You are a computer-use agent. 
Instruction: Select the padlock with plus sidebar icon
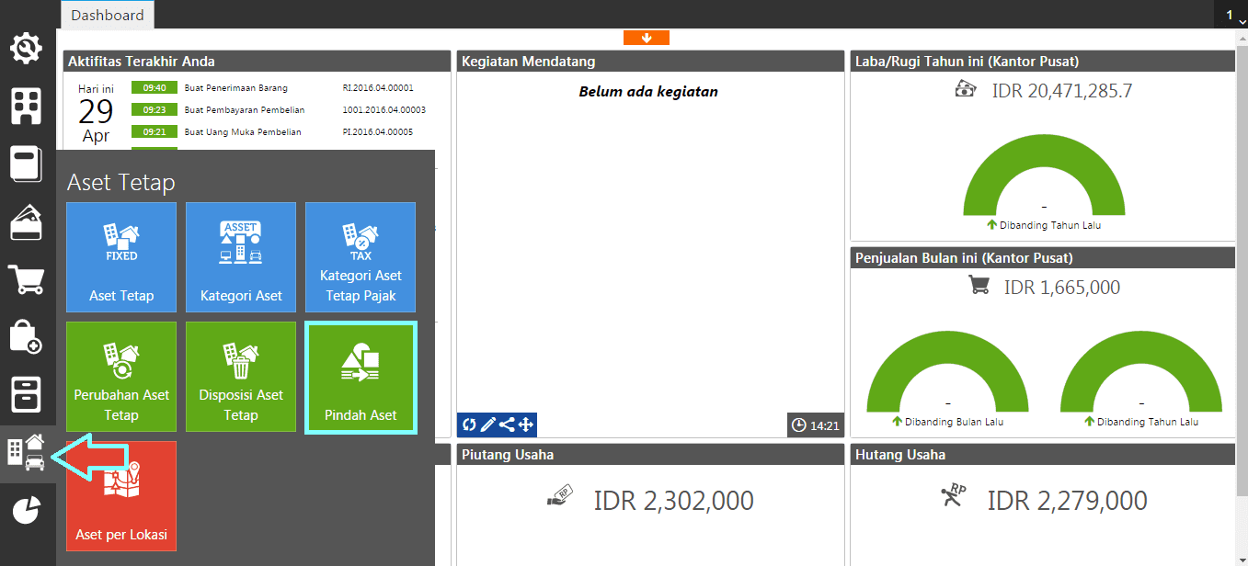[x=27, y=337]
